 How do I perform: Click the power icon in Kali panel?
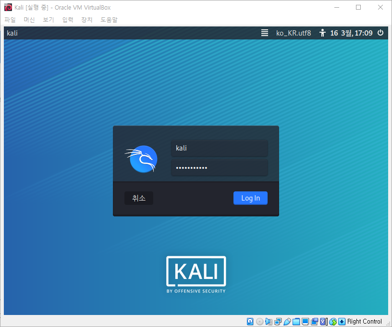coord(380,33)
